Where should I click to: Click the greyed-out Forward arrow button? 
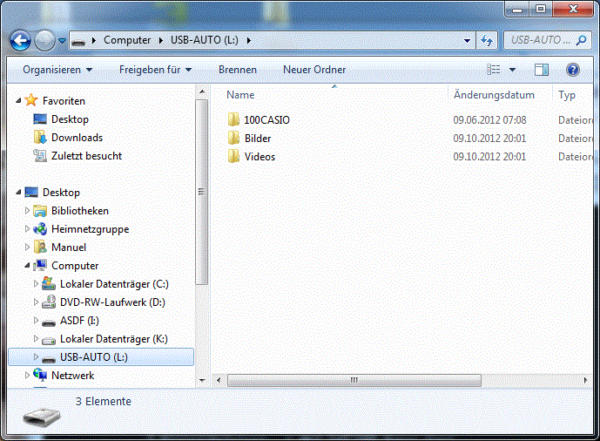tap(44, 40)
